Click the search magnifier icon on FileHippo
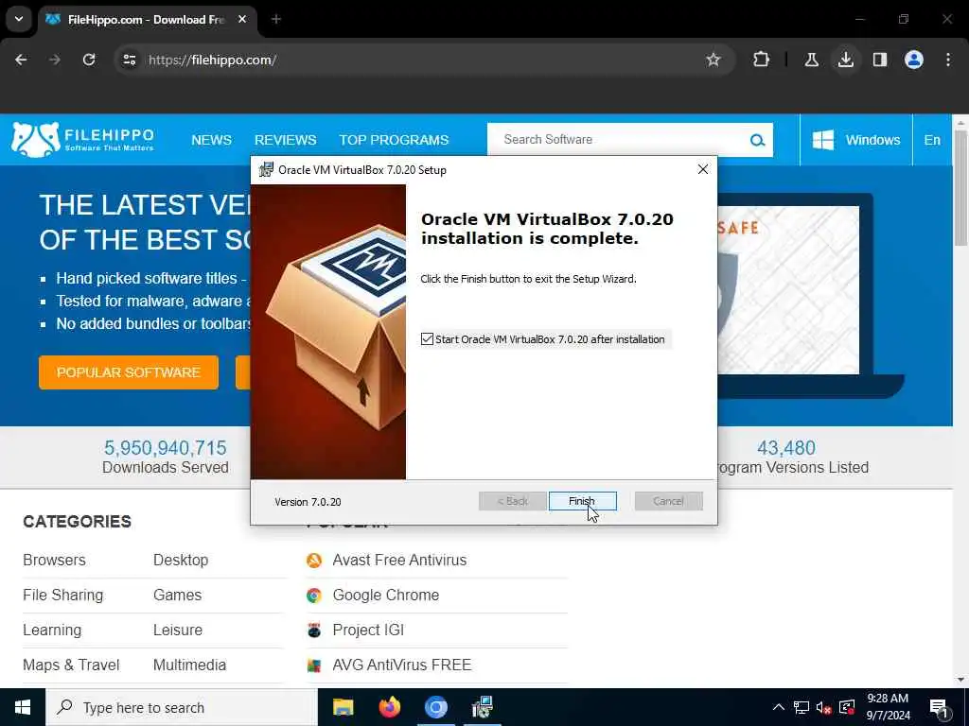The height and width of the screenshot is (726, 969). (x=758, y=140)
